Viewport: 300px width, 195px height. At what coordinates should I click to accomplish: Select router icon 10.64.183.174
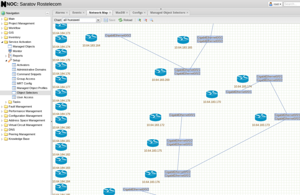click(243, 79)
